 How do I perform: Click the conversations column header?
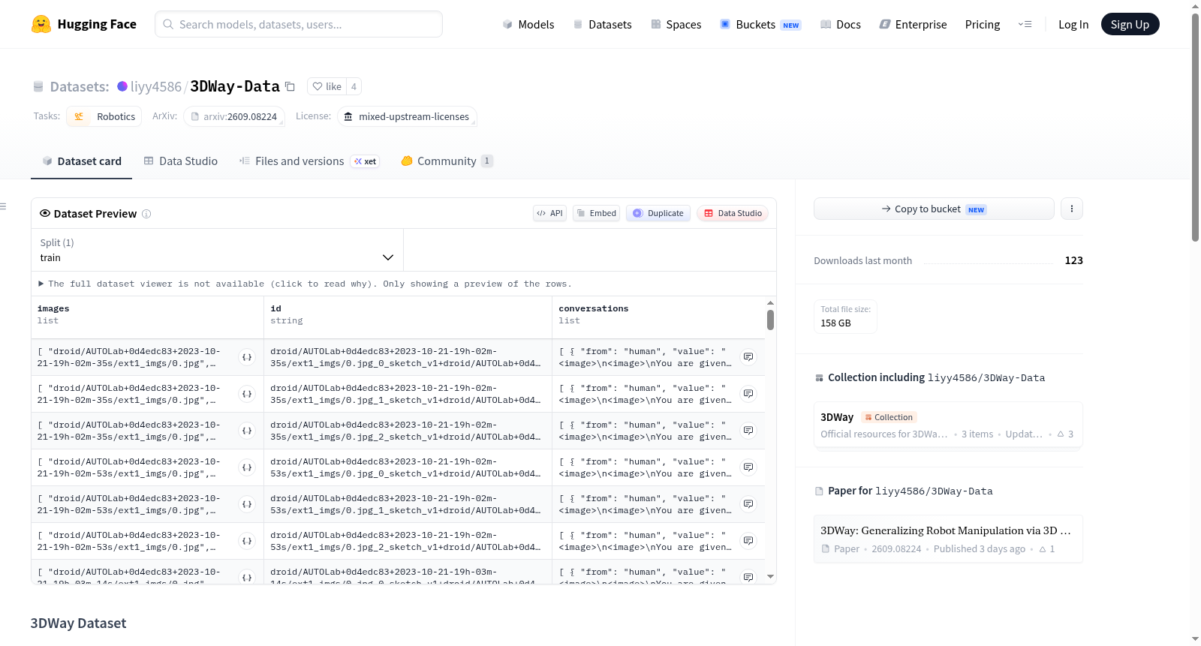658,317
